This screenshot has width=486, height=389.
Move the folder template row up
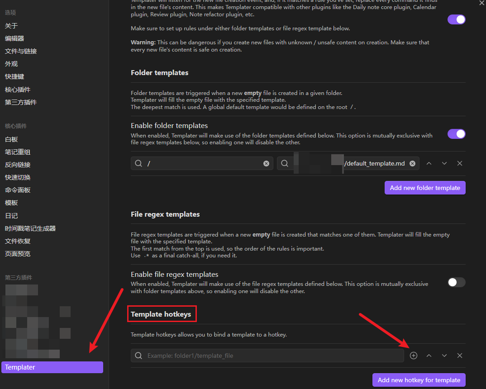pos(429,163)
